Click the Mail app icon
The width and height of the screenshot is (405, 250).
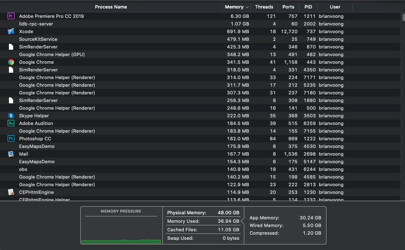tap(11, 154)
